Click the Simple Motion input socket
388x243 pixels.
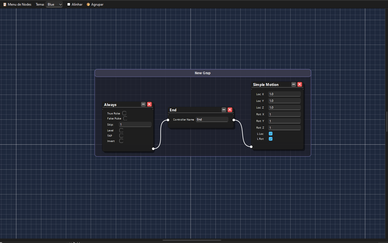pos(251,146)
